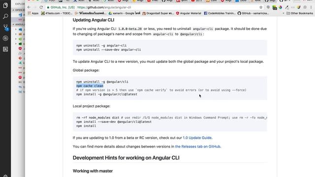Viewport: 315px width, 177px height.
Task: Select the git icon file in explorer
Action: point(20,58)
